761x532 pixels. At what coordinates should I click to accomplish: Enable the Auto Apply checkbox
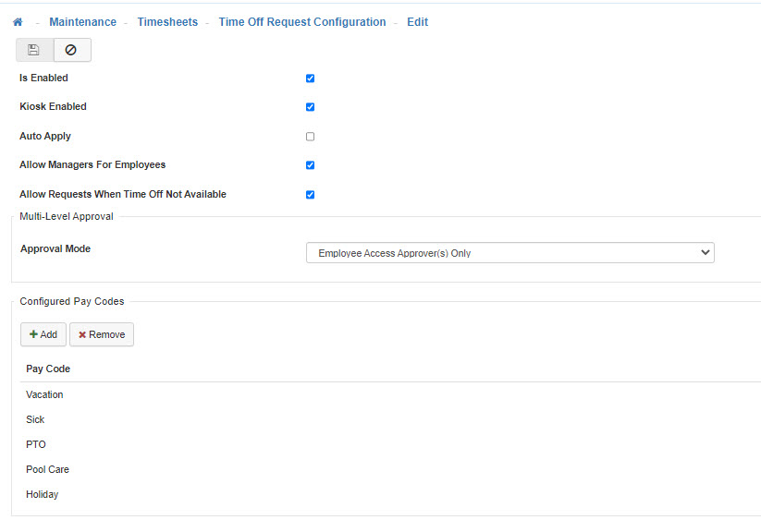coord(311,137)
